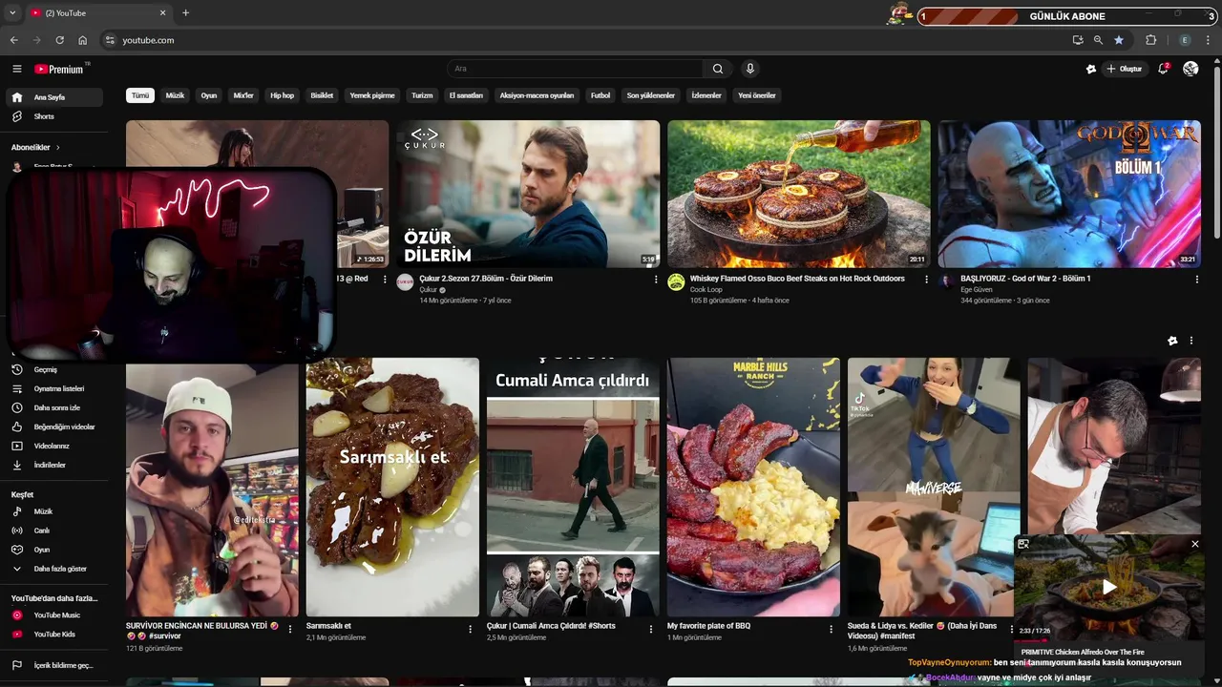Select the Müzik filter chip

click(175, 95)
